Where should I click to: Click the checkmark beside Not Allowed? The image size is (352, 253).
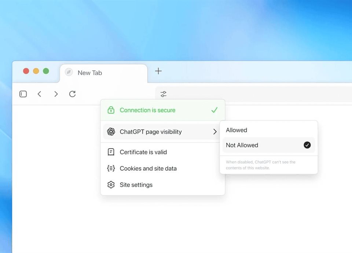point(307,145)
